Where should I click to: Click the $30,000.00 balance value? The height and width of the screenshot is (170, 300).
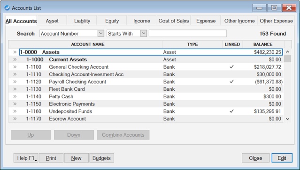coord(269,74)
